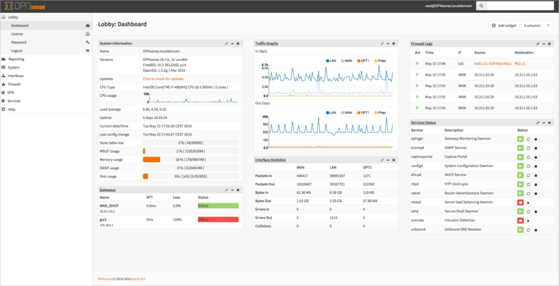Edit the Firewall Logs widget with pencil icon

(x=538, y=43)
